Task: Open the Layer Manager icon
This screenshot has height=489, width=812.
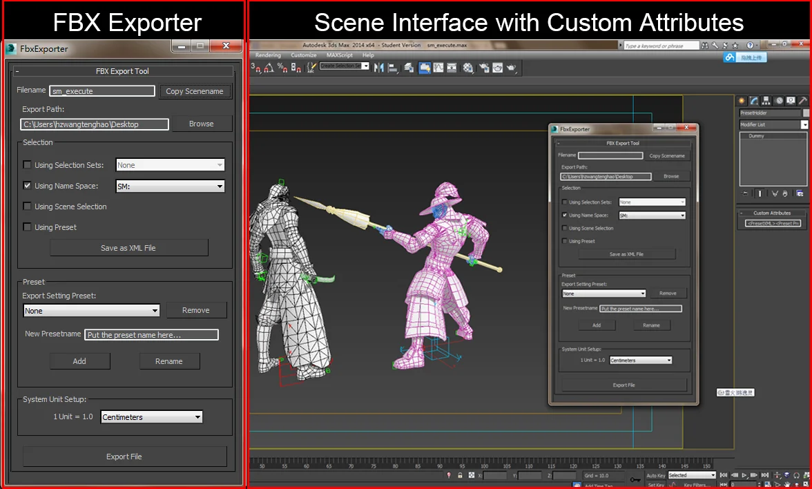Action: [x=409, y=68]
